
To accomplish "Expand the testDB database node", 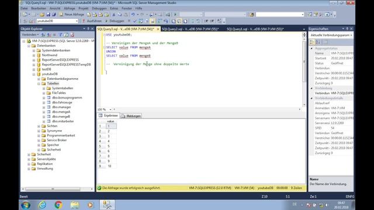I will (x=34, y=69).
